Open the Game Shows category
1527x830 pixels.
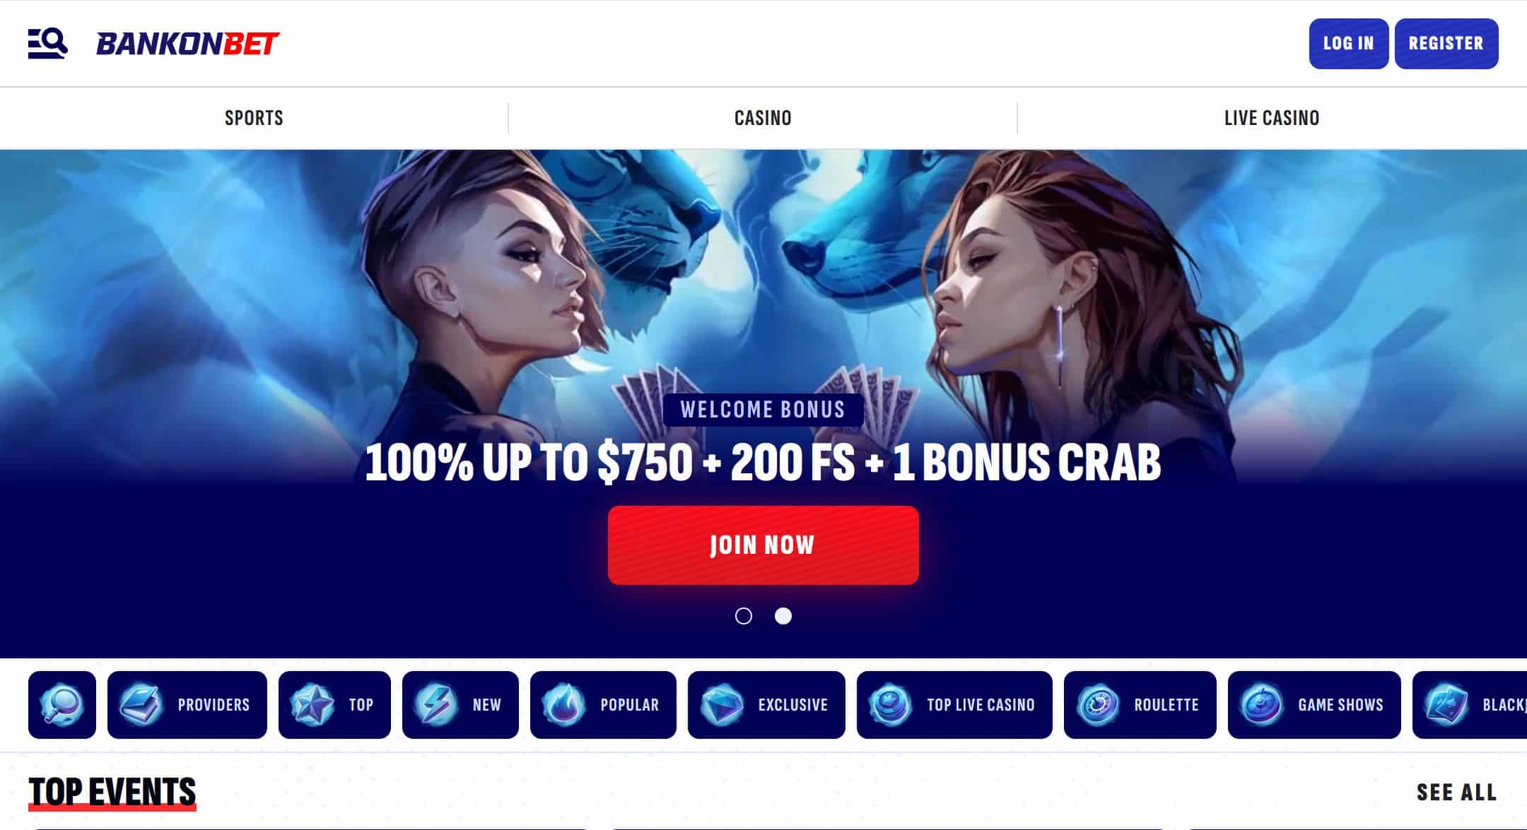coord(1314,704)
